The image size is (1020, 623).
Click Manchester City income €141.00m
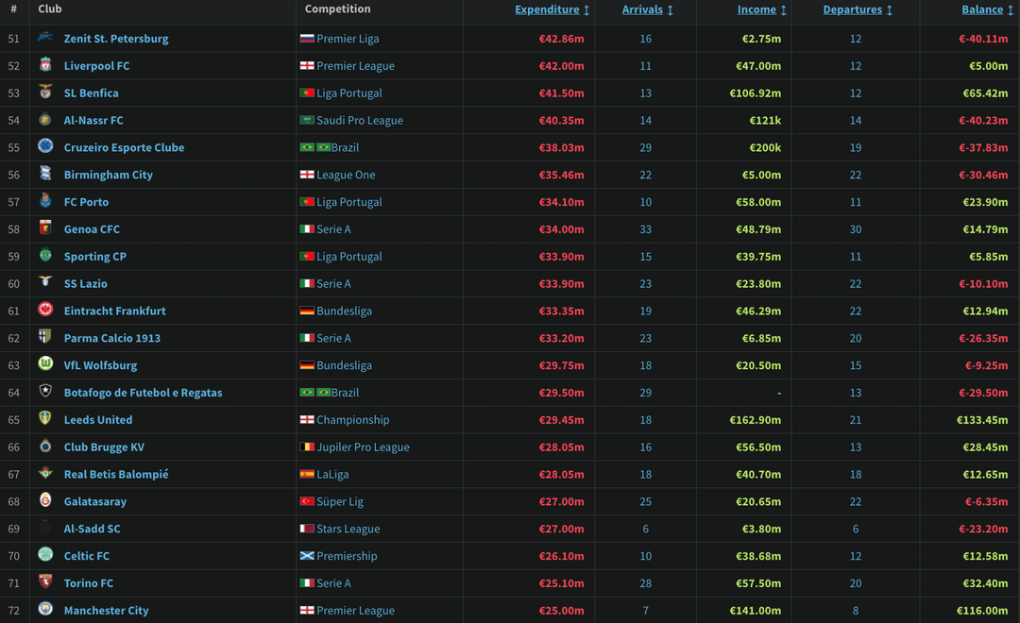(x=756, y=612)
